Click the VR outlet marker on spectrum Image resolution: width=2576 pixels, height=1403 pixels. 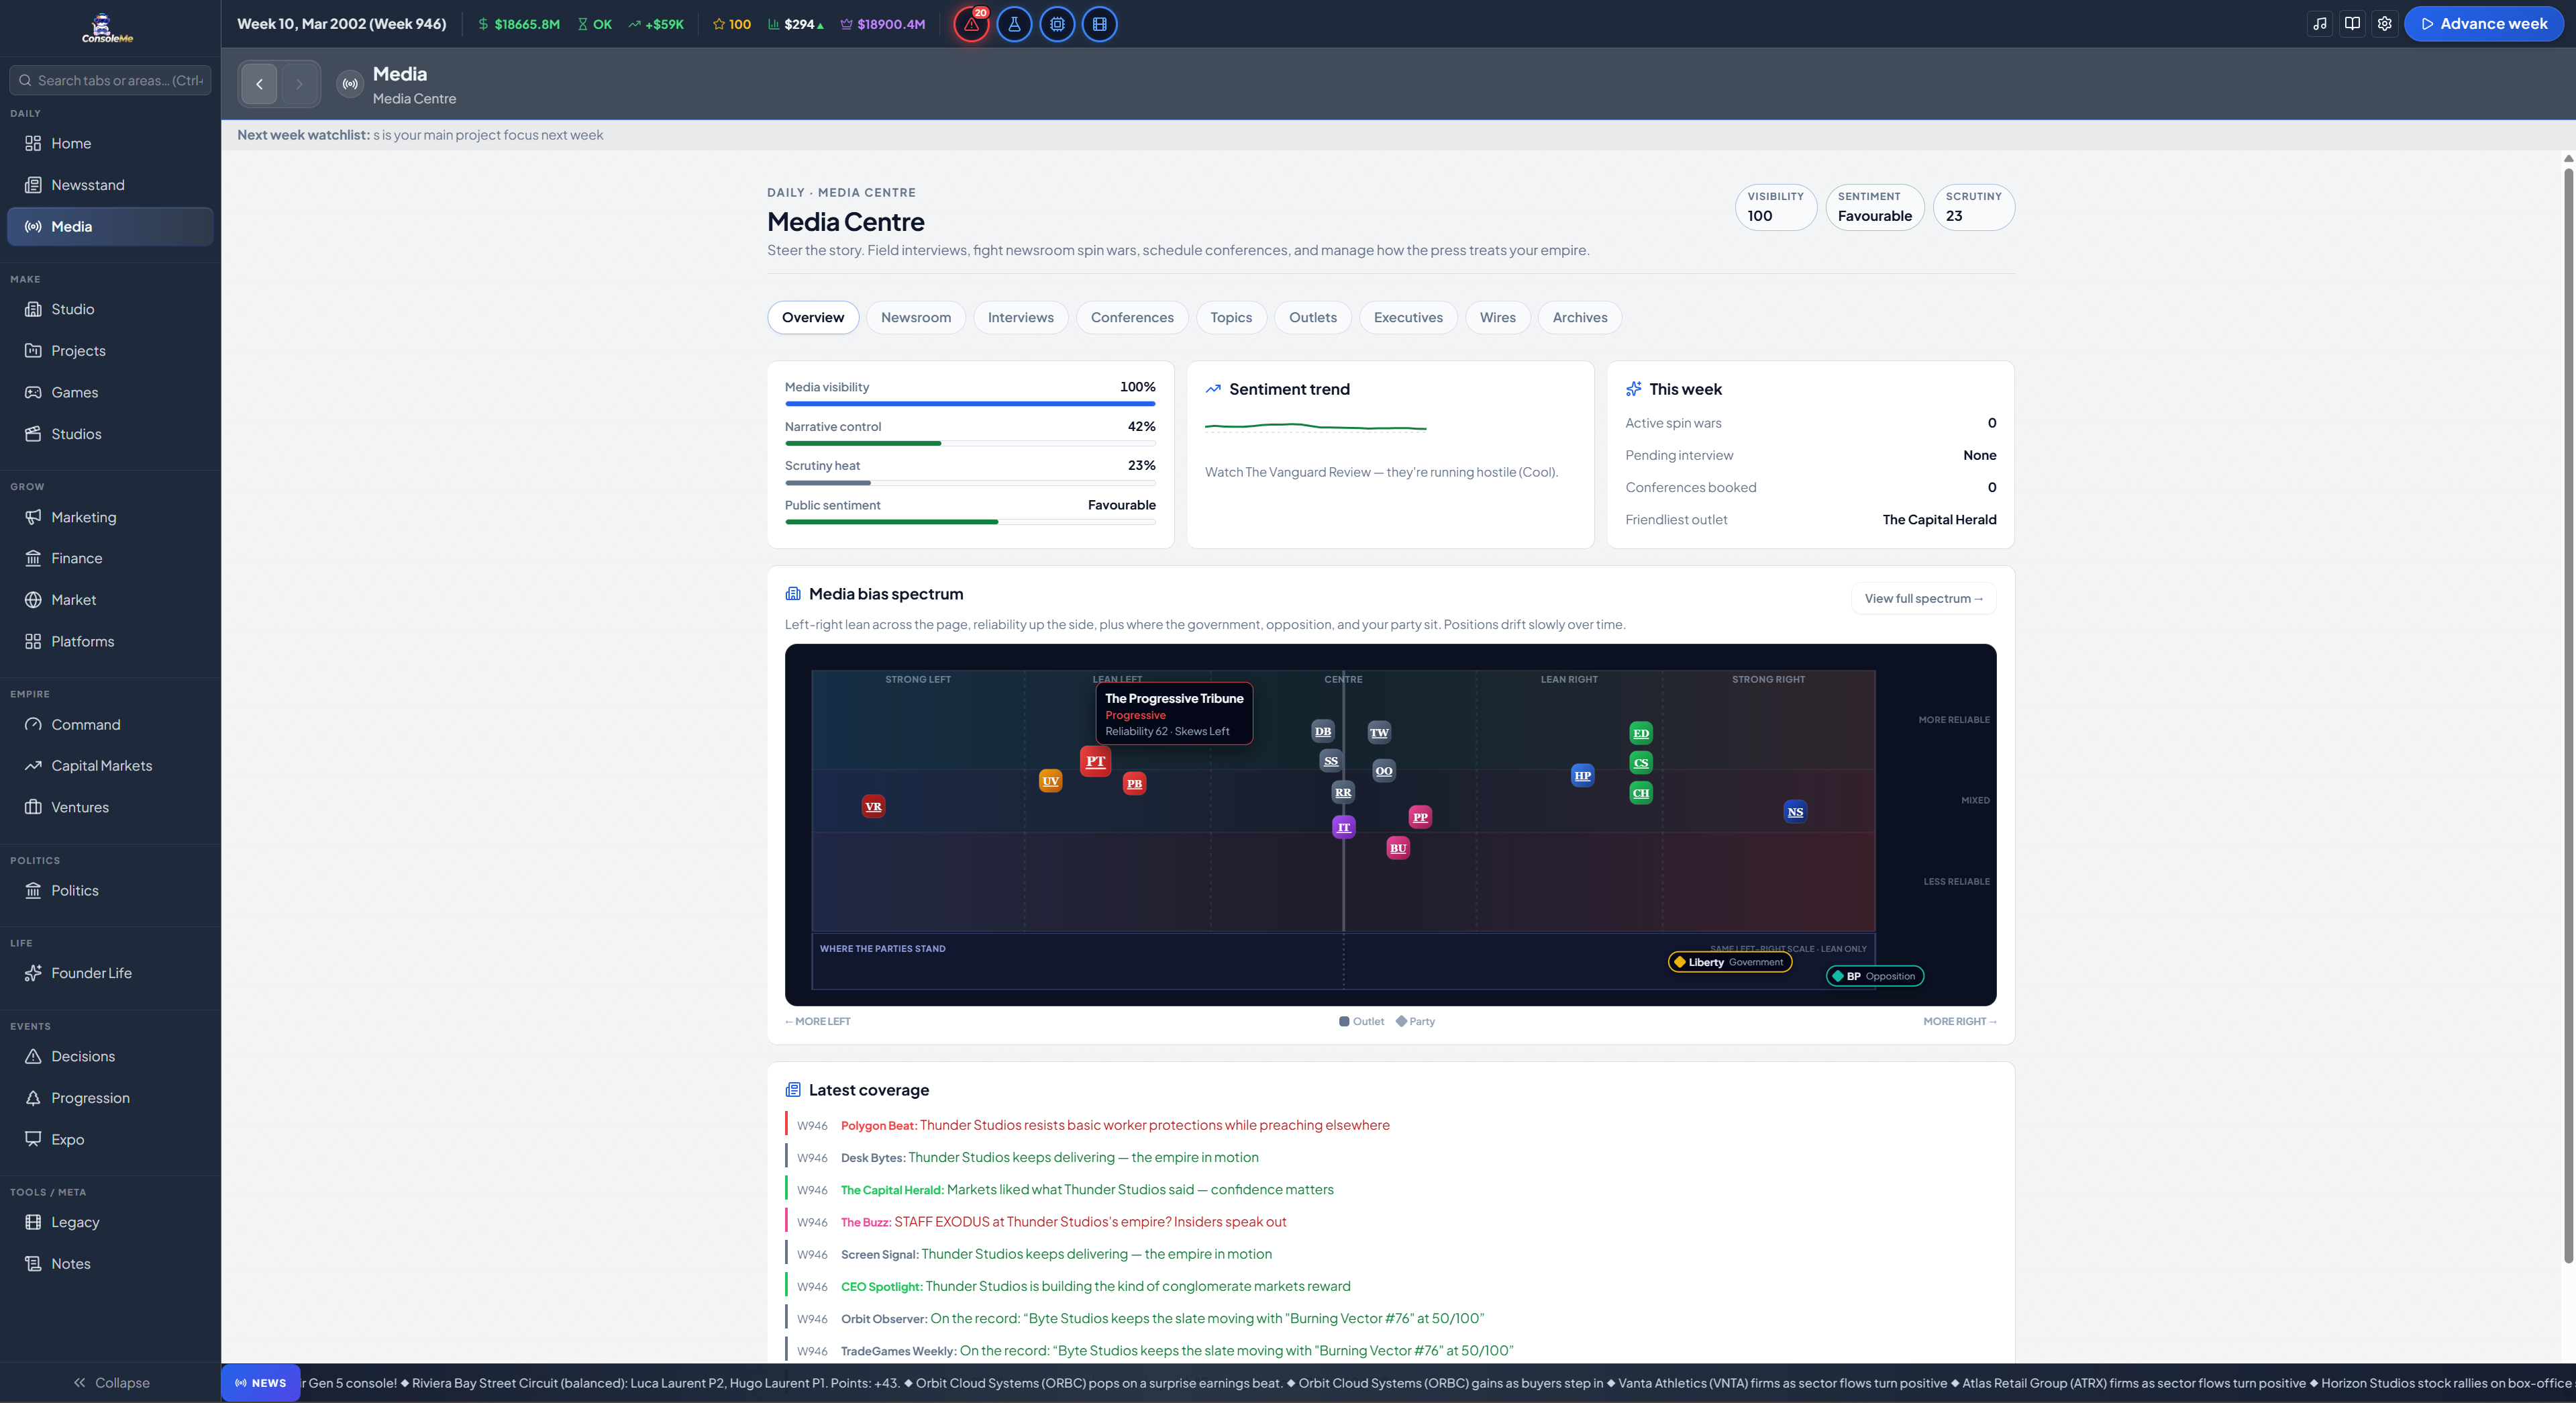pos(873,807)
